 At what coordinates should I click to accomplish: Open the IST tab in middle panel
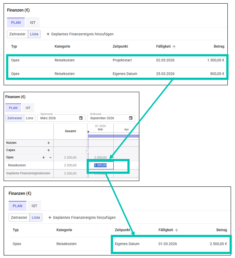tap(27, 108)
